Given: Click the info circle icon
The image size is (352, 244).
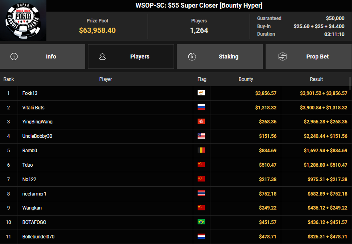Looking at the screenshot, I should pos(14,56).
